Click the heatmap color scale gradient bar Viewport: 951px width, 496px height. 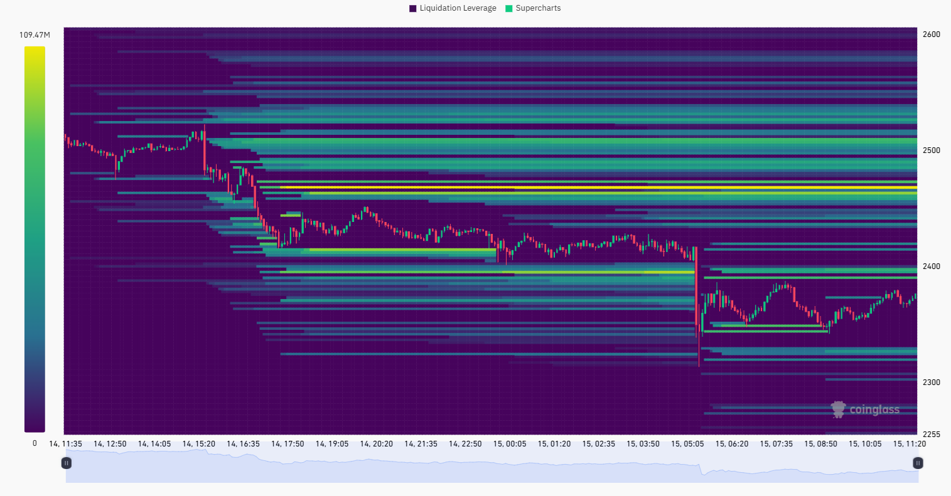coord(35,240)
